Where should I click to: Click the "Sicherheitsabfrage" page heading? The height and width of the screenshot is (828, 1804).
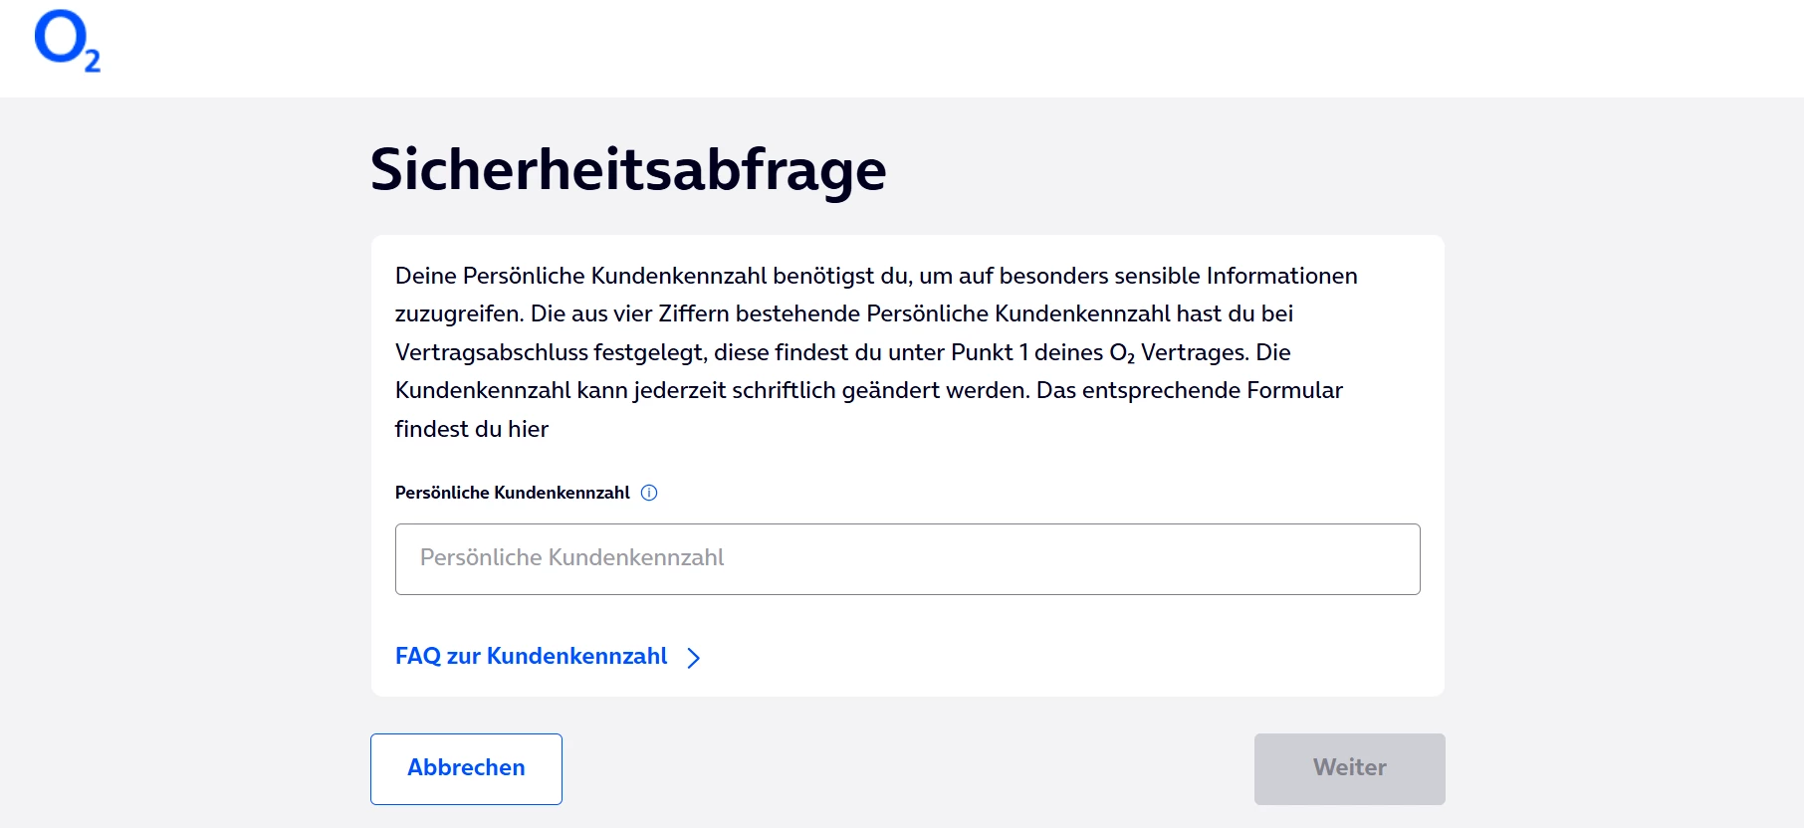(x=627, y=169)
